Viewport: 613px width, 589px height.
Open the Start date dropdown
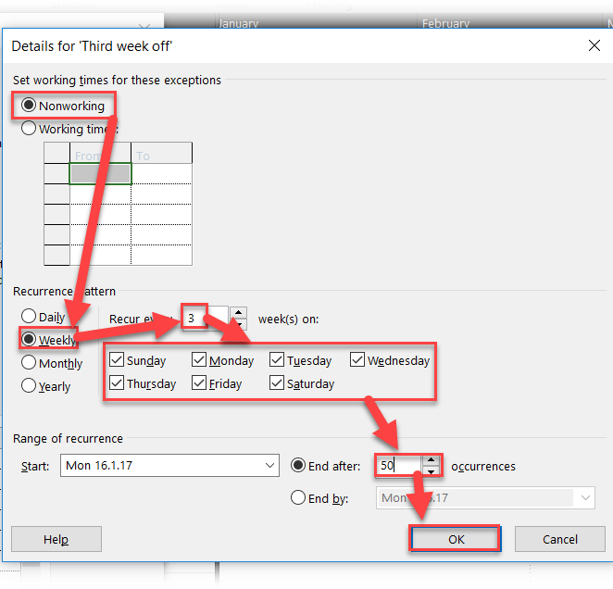click(269, 466)
